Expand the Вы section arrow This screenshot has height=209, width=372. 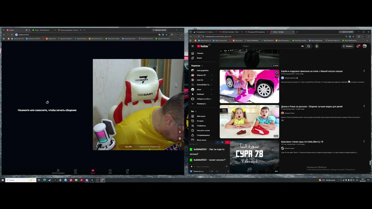click(x=196, y=111)
